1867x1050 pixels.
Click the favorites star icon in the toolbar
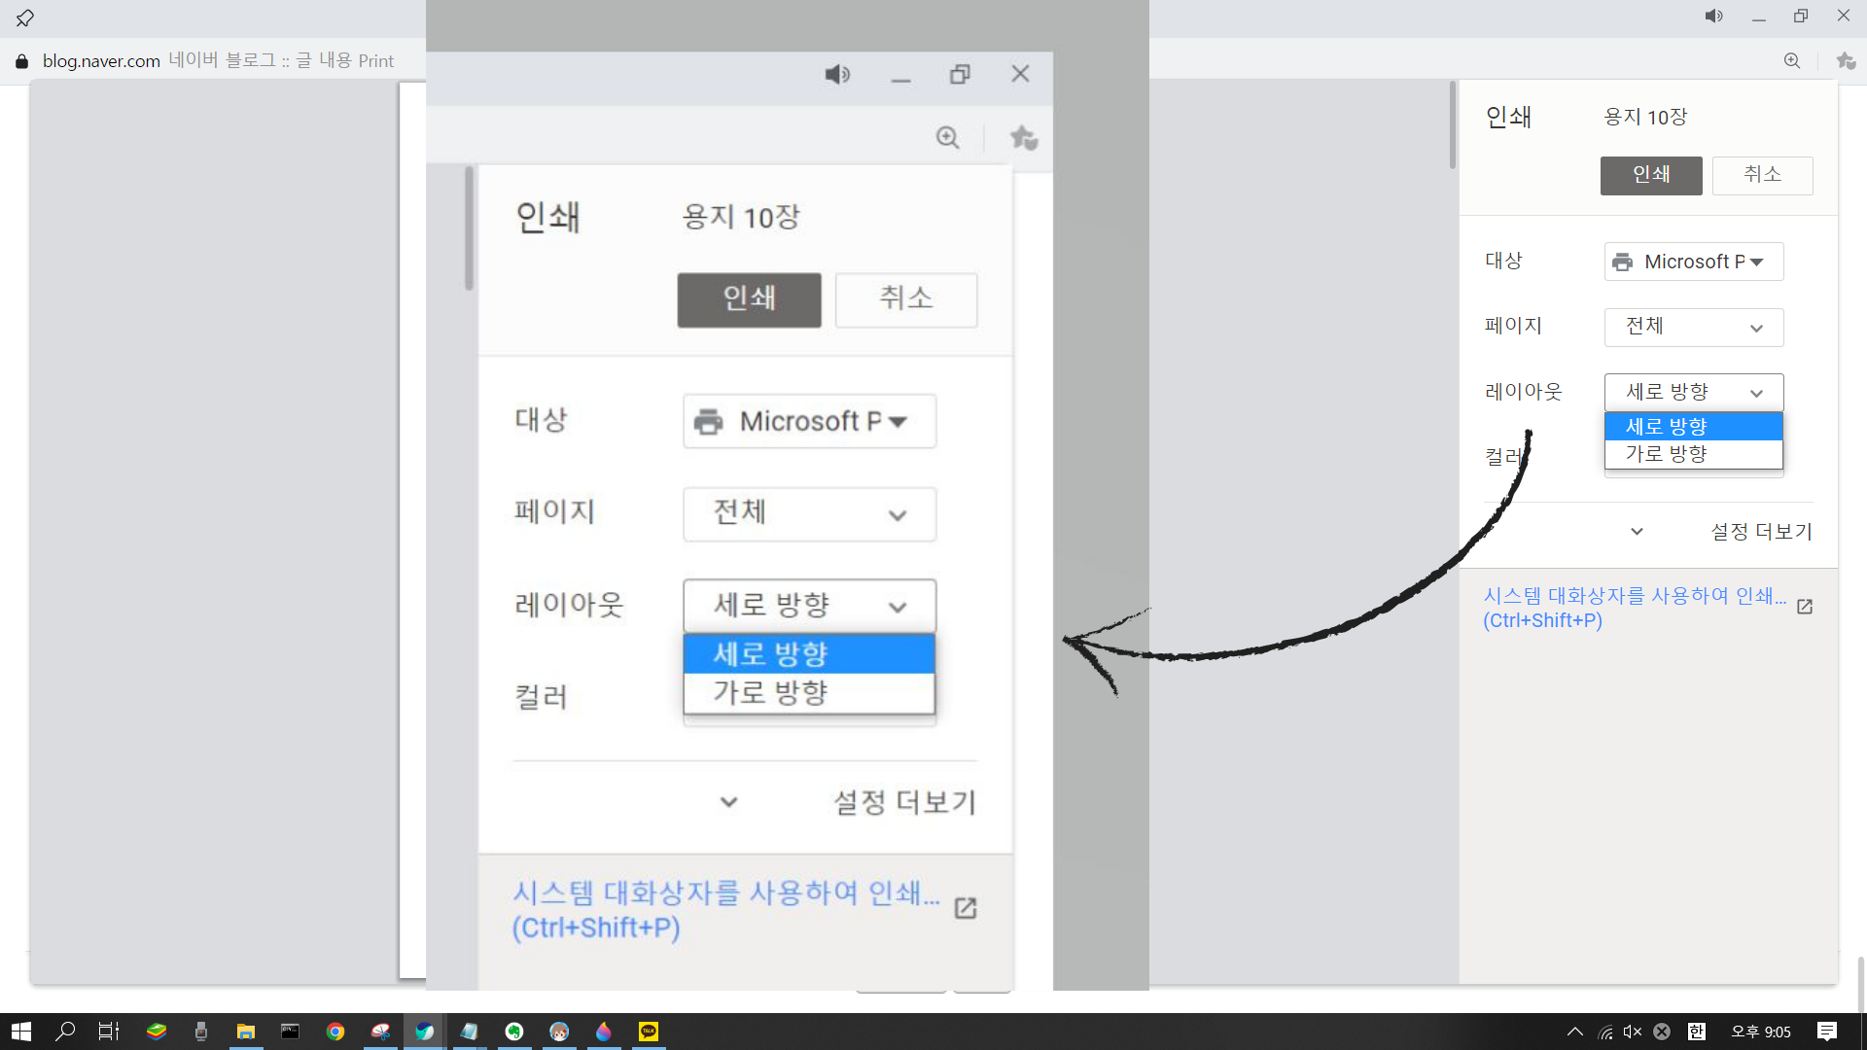[1023, 137]
